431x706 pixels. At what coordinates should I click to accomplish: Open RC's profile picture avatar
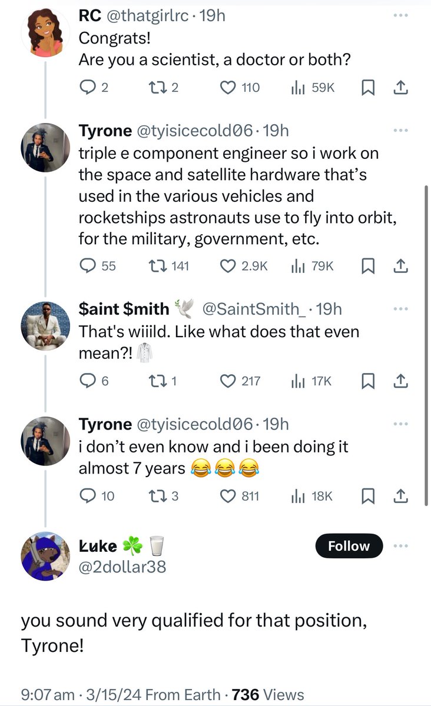[46, 32]
